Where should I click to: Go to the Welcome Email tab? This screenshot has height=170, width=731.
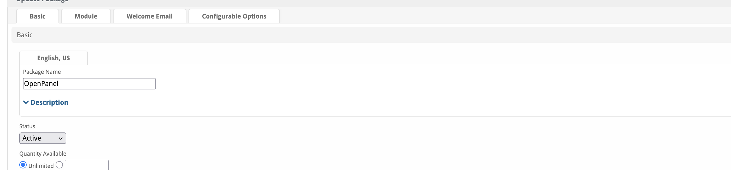(150, 16)
